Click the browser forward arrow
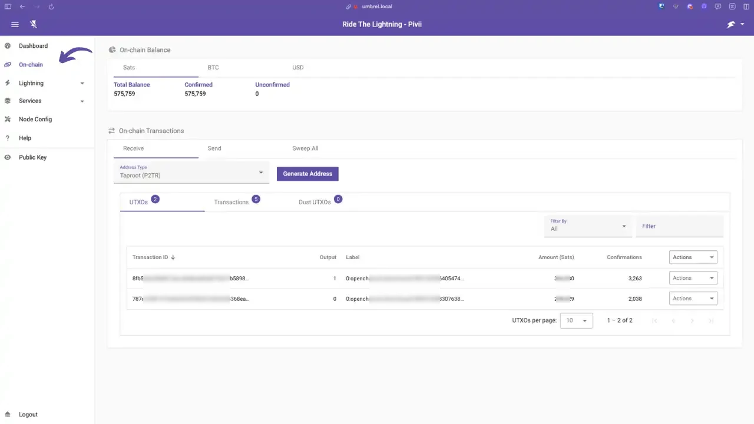The width and height of the screenshot is (754, 424). [37, 6]
